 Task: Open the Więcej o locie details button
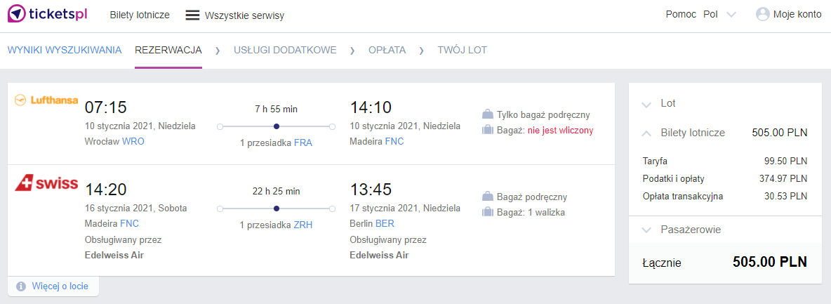53,286
